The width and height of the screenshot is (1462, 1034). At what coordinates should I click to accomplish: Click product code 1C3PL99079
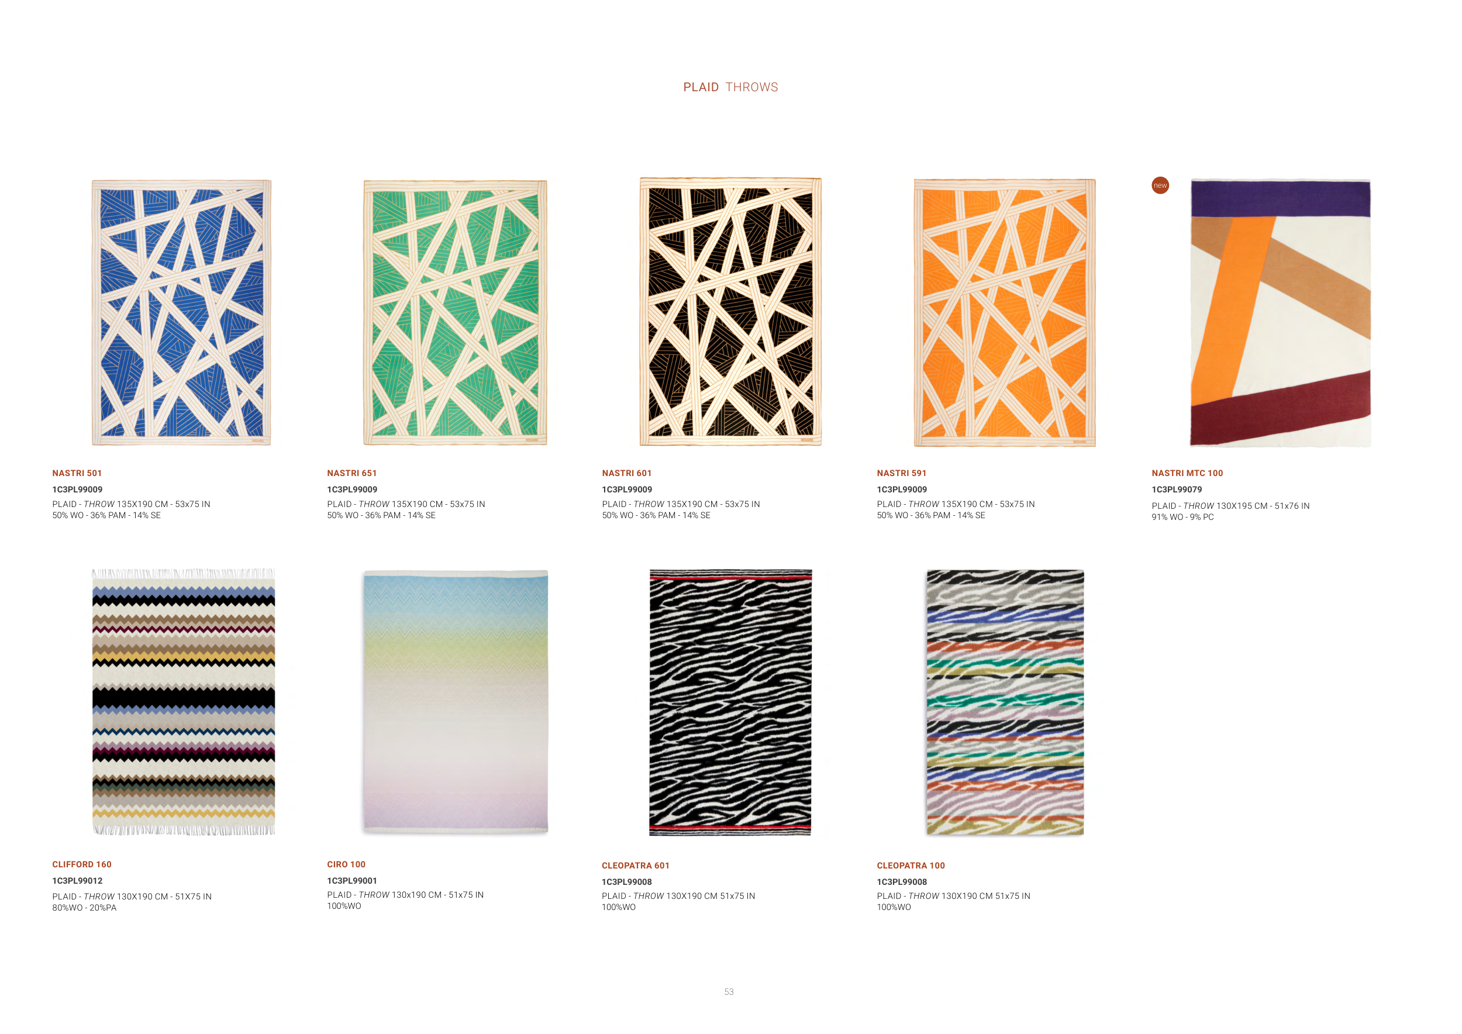click(1177, 490)
